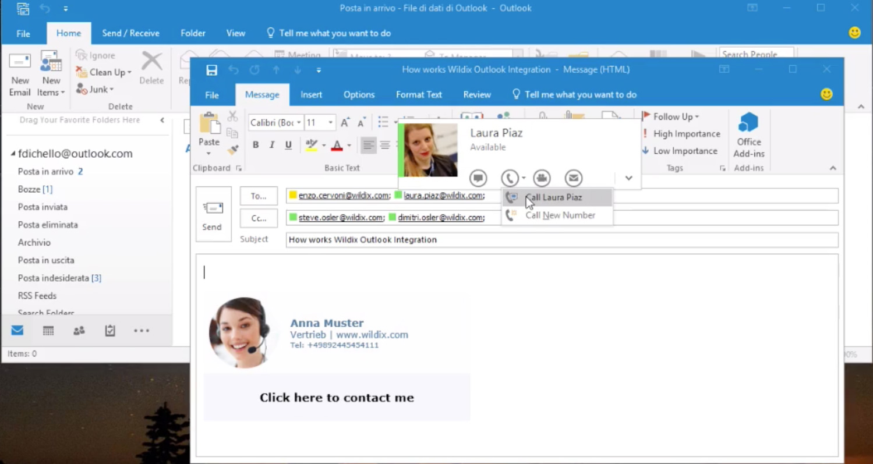The height and width of the screenshot is (464, 873).
Task: Toggle italic formatting
Action: 271,145
